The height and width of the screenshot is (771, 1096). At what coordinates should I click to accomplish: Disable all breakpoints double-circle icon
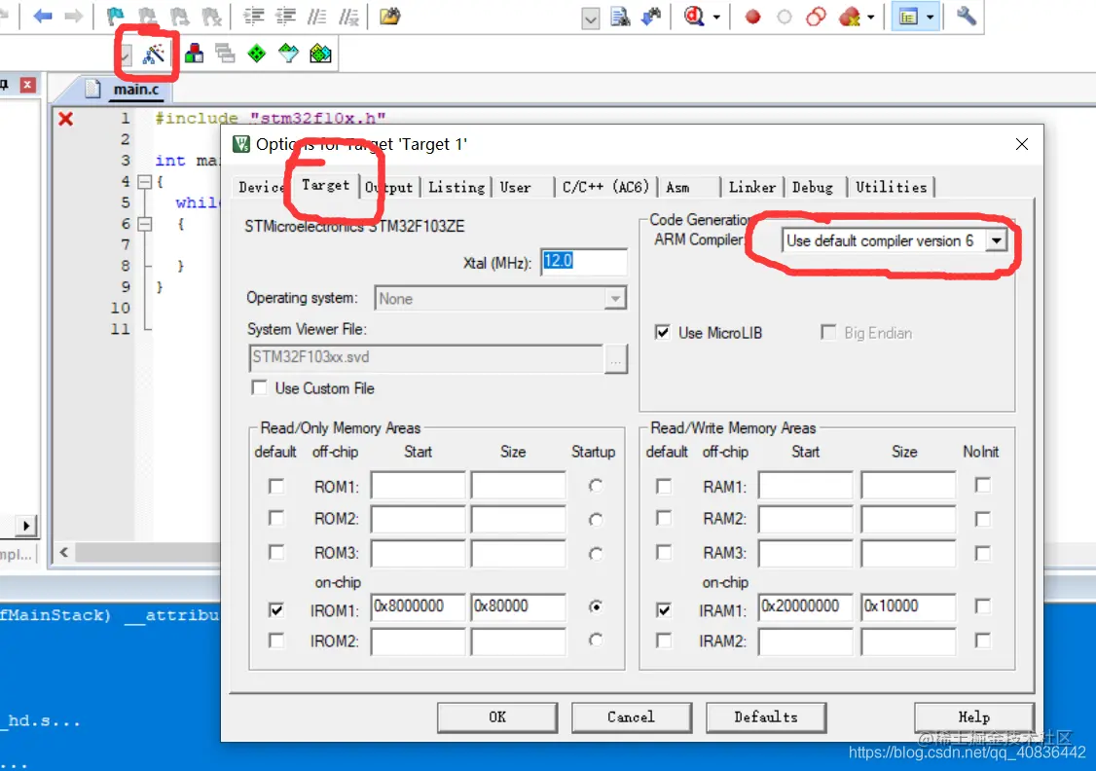coord(816,17)
